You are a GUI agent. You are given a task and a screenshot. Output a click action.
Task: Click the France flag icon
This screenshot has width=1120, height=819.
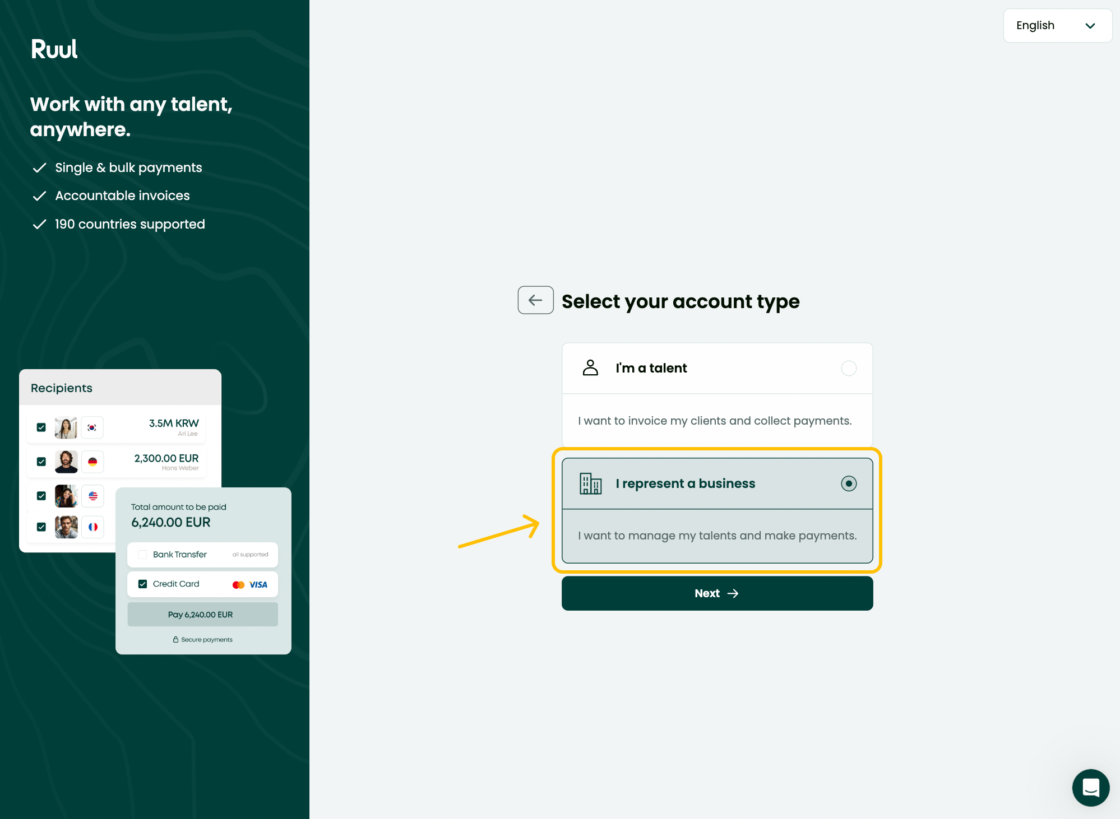[93, 527]
